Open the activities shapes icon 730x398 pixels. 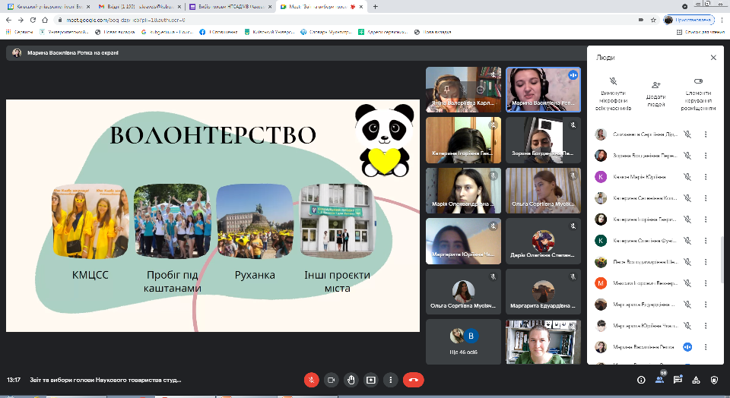[x=696, y=379]
